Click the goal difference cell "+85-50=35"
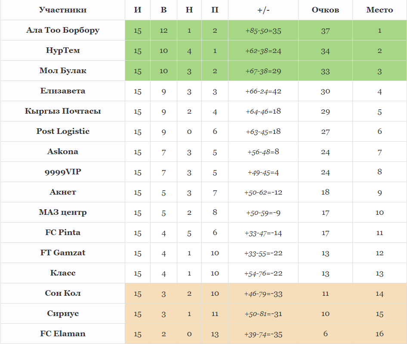 click(263, 31)
